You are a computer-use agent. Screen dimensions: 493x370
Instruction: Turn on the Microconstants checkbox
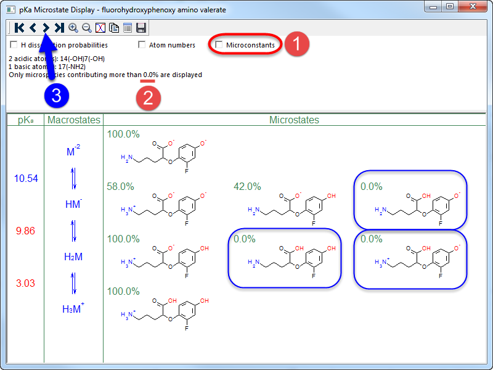click(x=219, y=44)
